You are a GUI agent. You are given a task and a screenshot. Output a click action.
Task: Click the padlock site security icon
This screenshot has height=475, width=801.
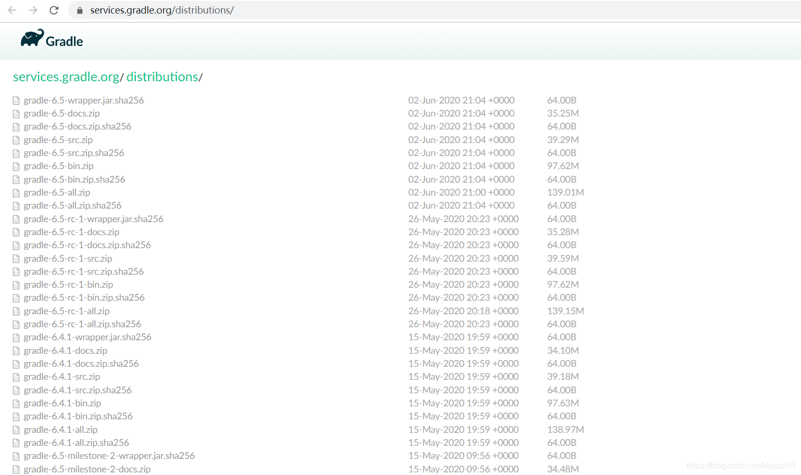coord(80,10)
